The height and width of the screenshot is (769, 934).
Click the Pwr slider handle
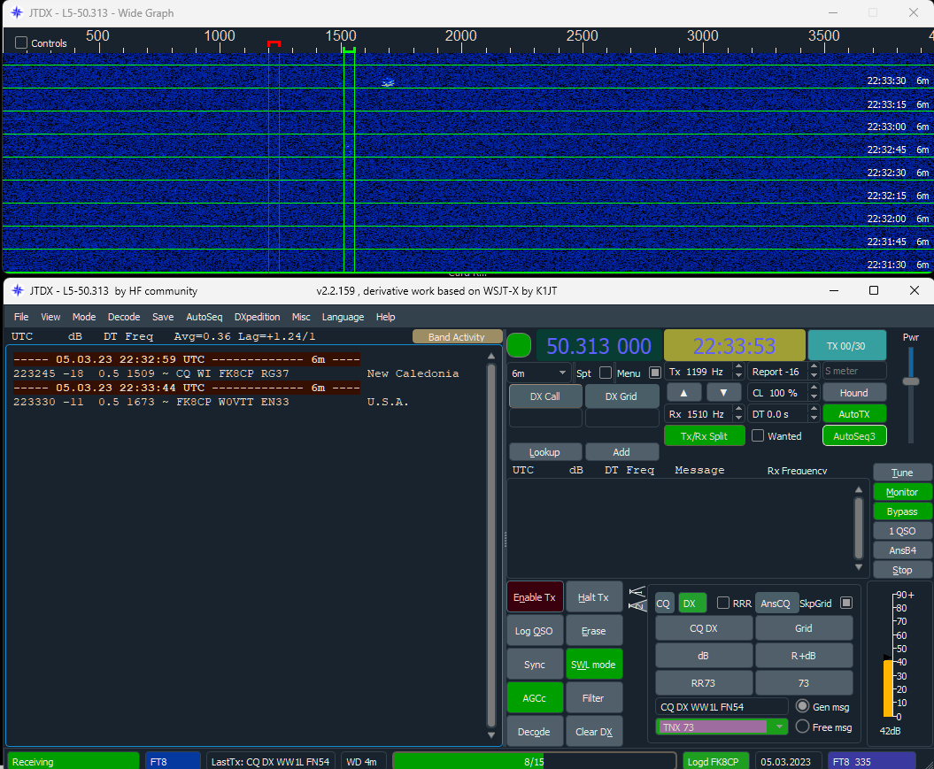click(x=911, y=381)
